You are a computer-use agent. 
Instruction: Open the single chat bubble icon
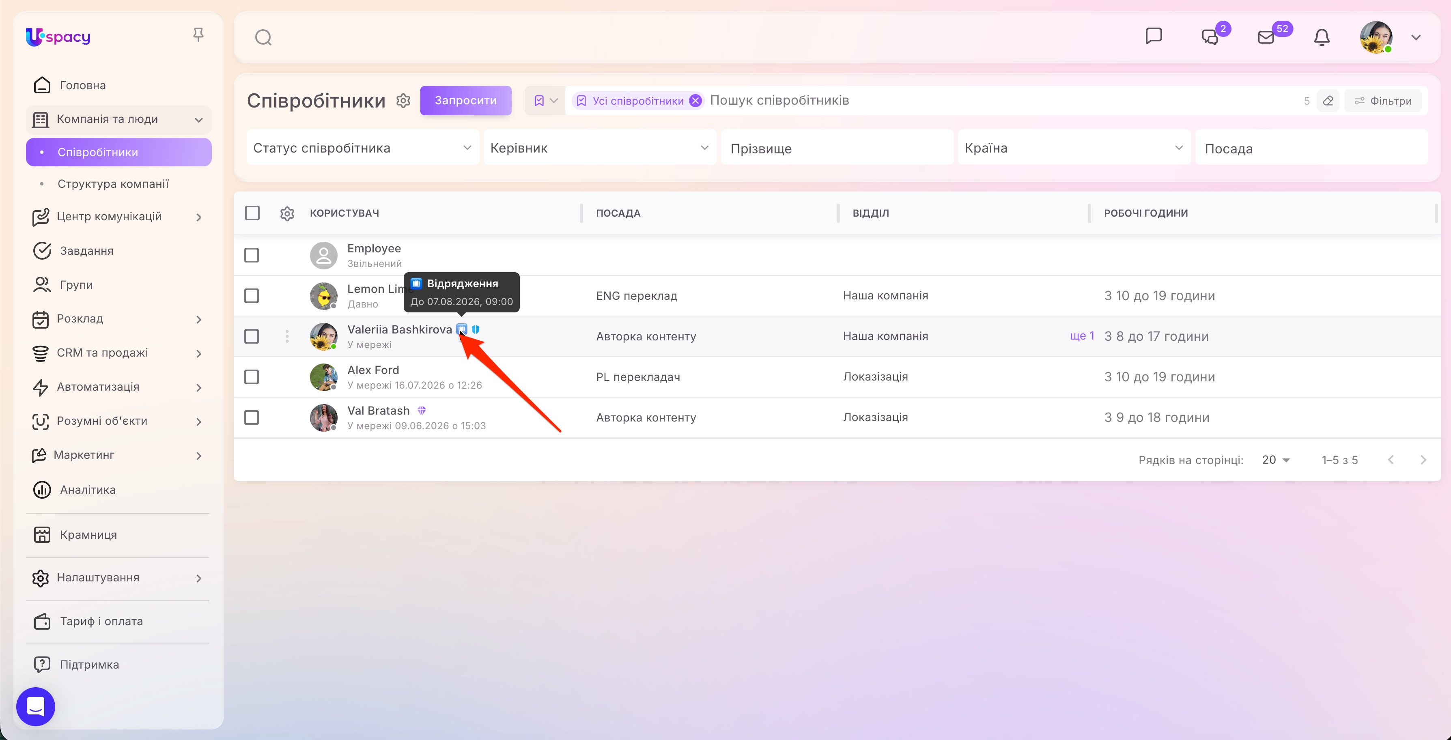tap(1154, 36)
